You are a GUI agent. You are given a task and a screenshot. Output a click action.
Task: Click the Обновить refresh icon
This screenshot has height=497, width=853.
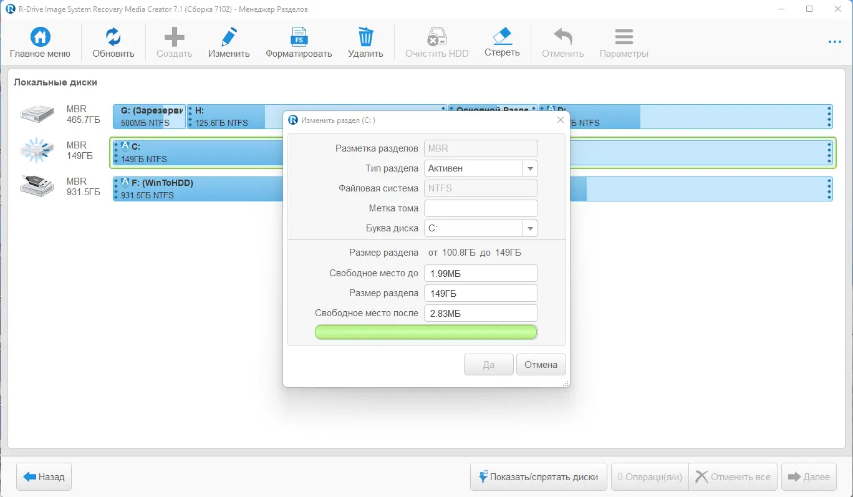[113, 36]
